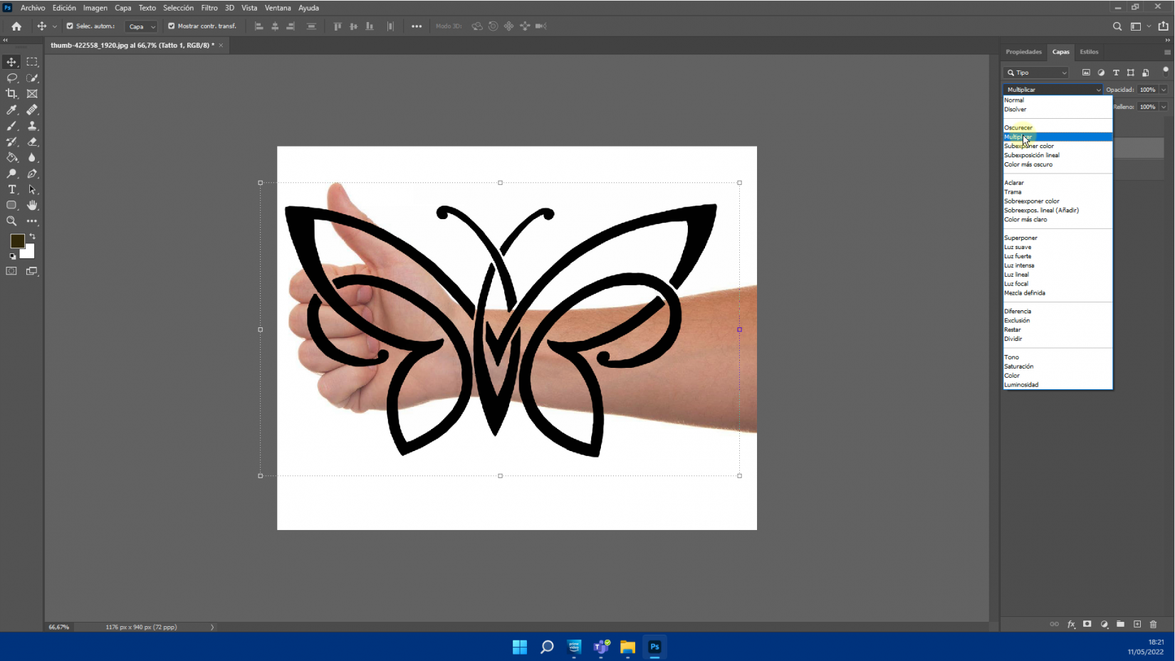Click the Home icon in options bar

pos(16,26)
